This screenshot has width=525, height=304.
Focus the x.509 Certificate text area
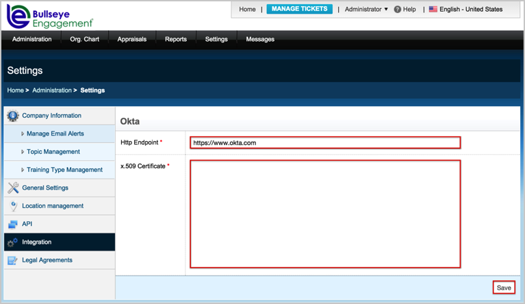coord(325,214)
